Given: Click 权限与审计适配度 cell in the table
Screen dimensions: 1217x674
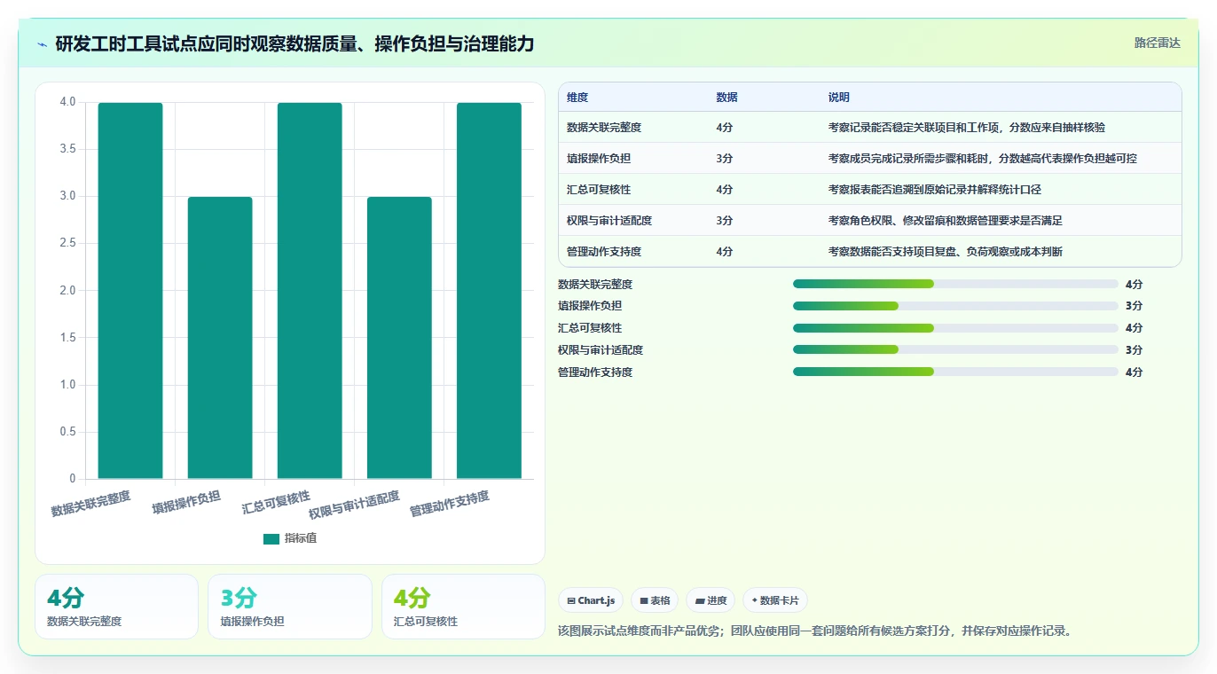Looking at the screenshot, I should click(609, 221).
